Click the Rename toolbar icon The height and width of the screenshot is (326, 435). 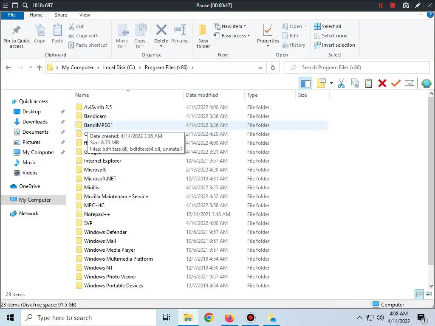409,83
